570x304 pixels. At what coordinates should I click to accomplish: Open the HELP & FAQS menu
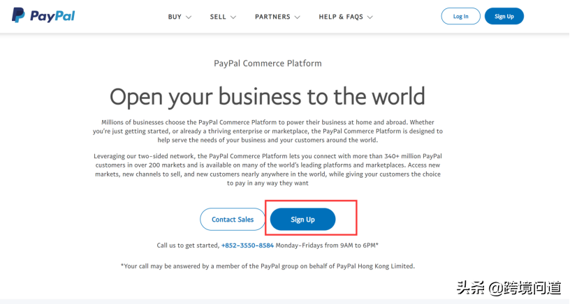341,17
